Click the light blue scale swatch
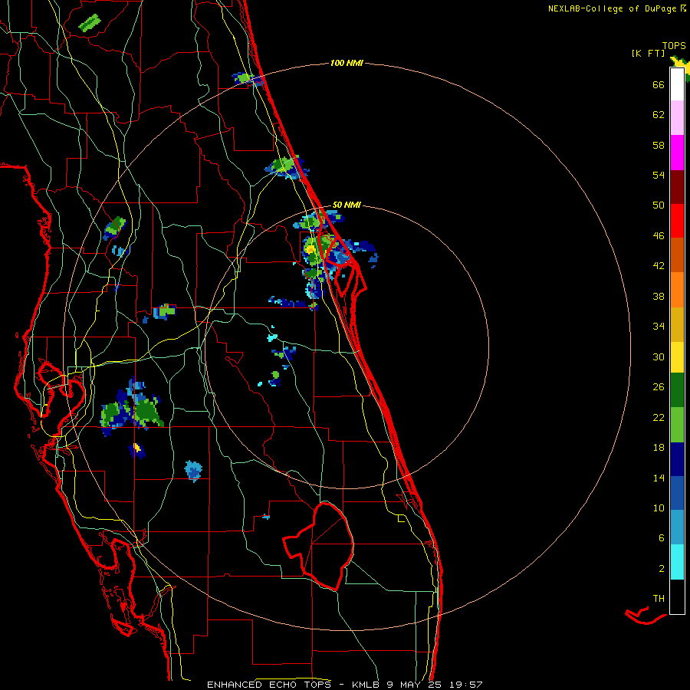The image size is (690, 690). (x=677, y=527)
